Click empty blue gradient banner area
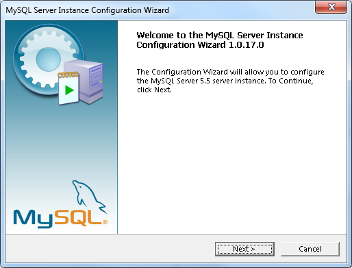The image size is (352, 268). point(60,142)
